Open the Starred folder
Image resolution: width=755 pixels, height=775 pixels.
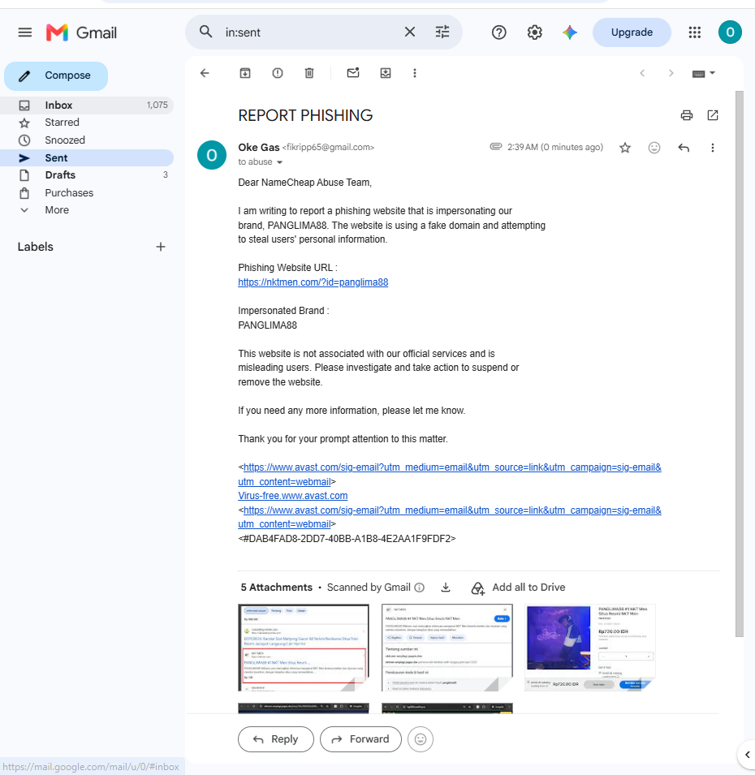(87, 122)
